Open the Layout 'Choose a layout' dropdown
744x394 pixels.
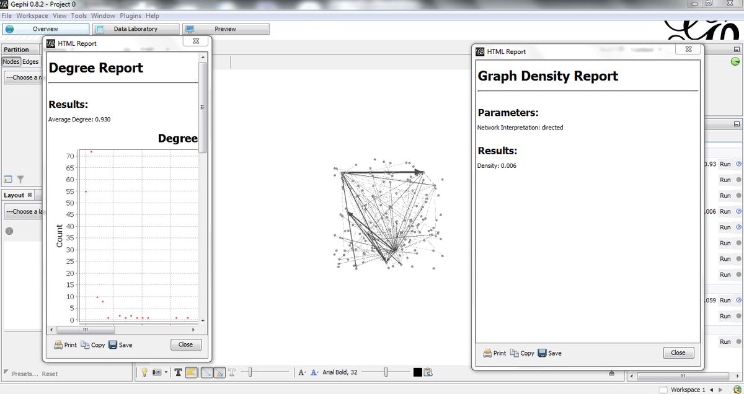click(24, 211)
